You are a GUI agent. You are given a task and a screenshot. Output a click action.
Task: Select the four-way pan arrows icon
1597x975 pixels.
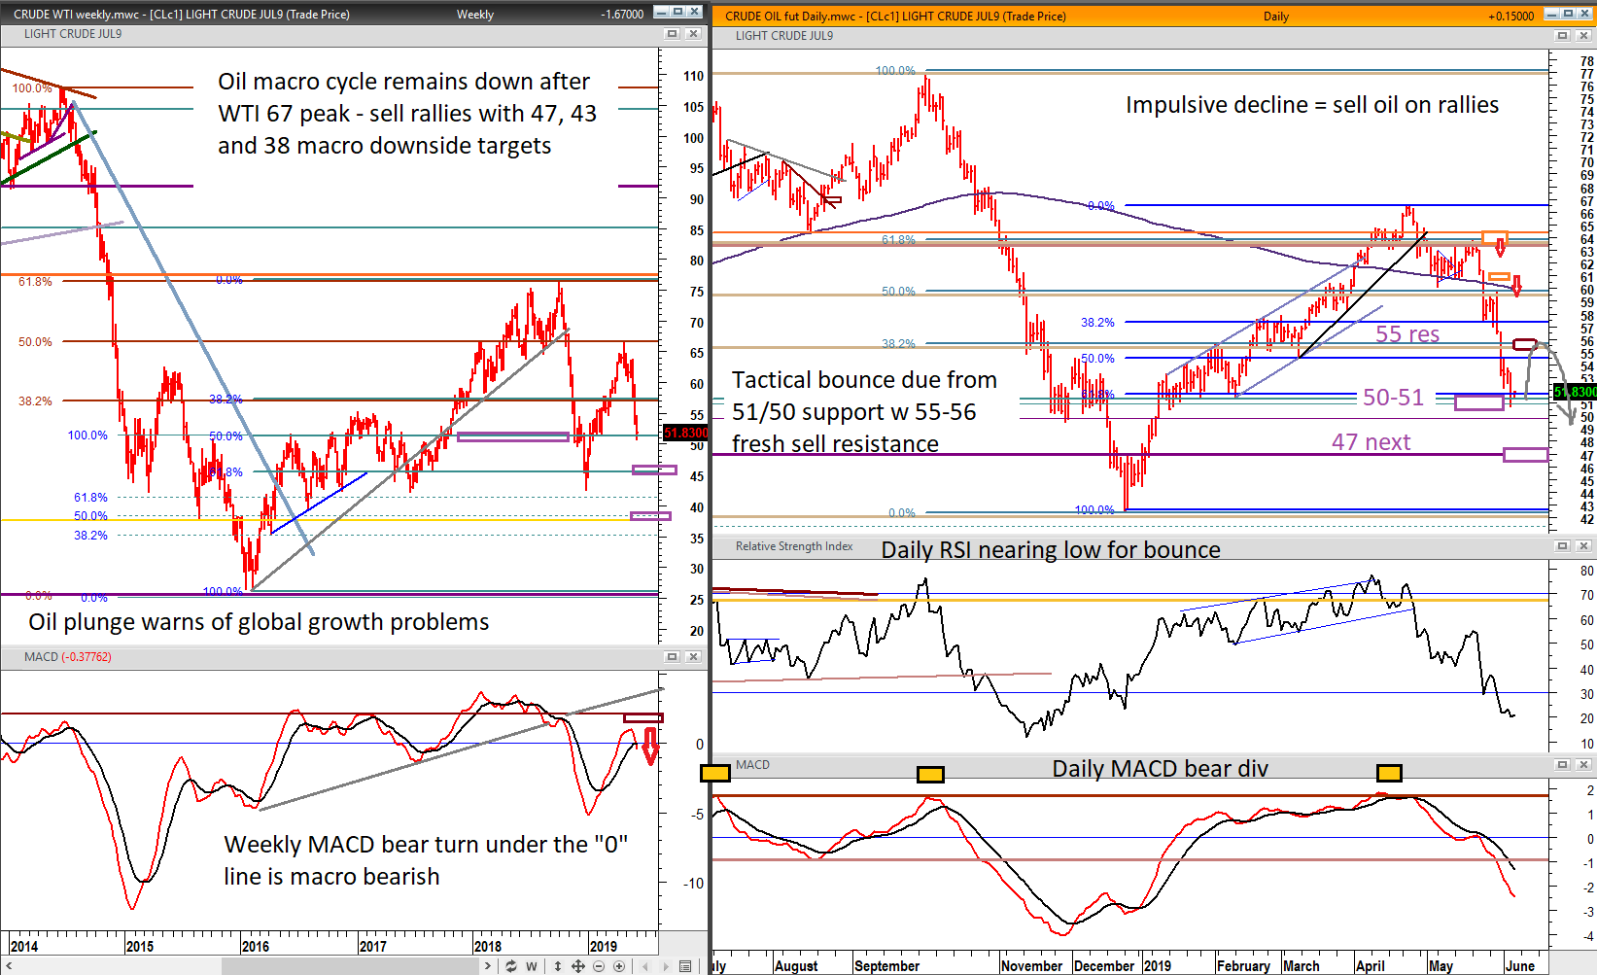point(578,966)
